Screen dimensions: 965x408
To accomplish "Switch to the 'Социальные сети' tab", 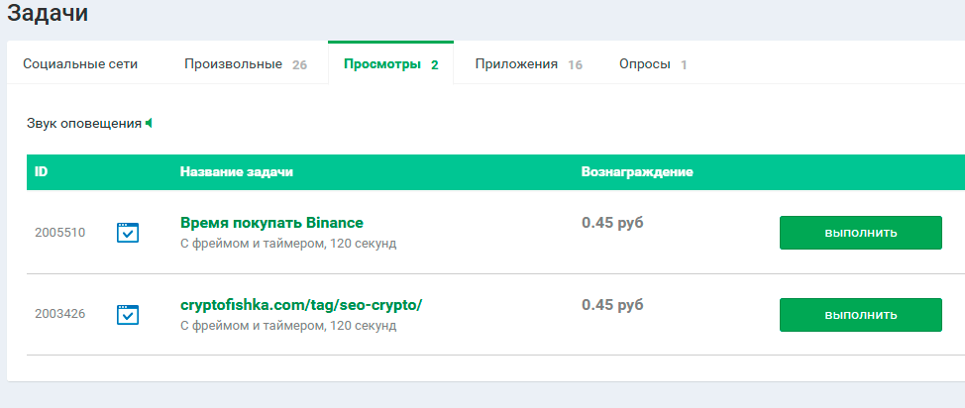I will [x=80, y=64].
